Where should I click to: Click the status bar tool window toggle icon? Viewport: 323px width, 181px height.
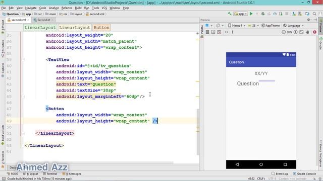[x=4, y=179]
